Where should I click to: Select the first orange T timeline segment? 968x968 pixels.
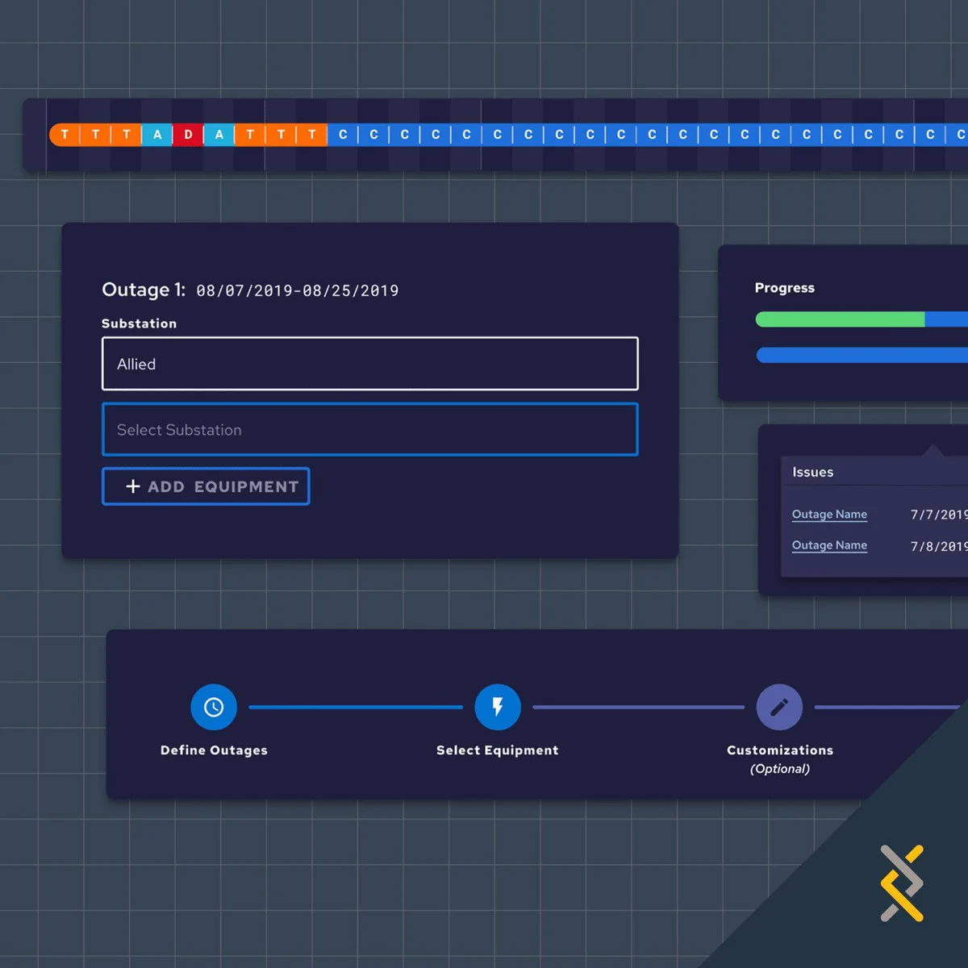65,135
